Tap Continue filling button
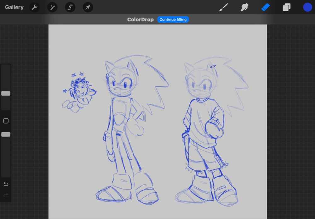Viewport: 315px width, 219px height. click(x=173, y=20)
